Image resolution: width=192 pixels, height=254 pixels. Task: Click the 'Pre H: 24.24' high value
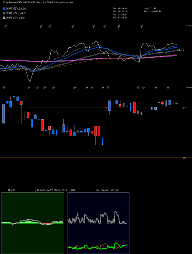click(120, 12)
